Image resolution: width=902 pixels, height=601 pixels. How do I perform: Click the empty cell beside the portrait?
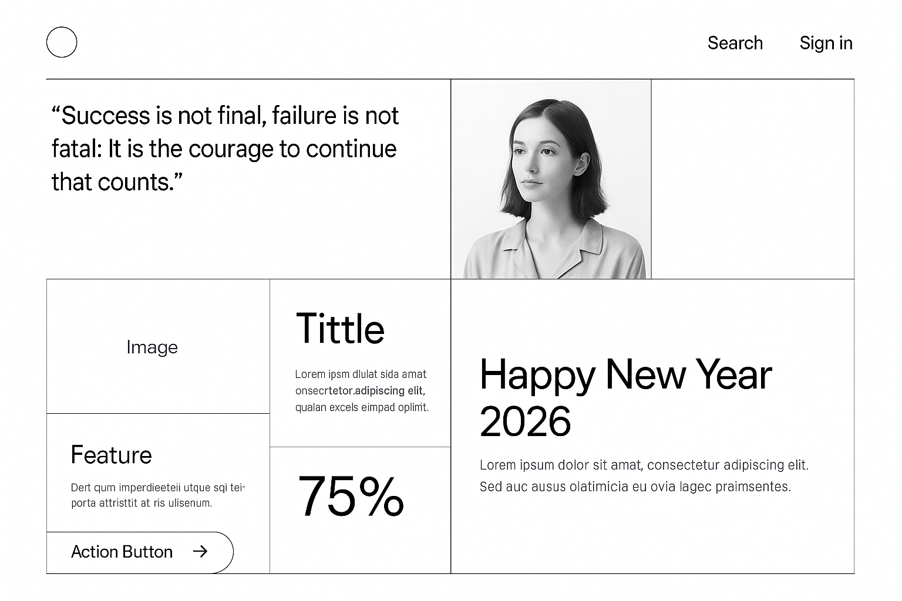[752, 179]
